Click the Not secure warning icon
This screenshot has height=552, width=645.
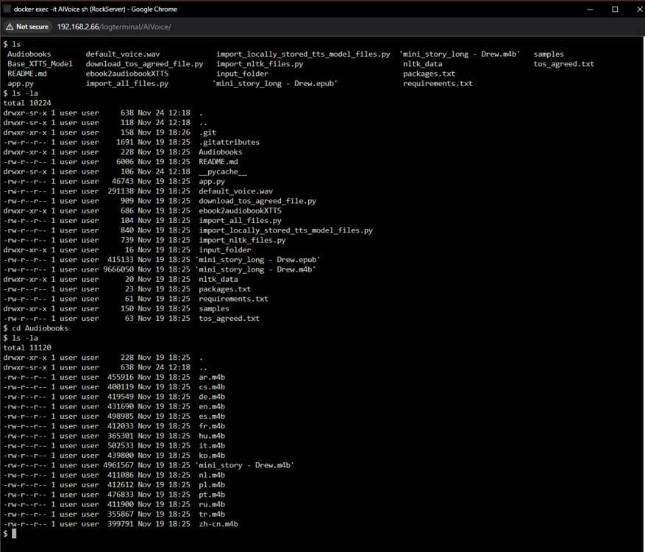(10, 26)
